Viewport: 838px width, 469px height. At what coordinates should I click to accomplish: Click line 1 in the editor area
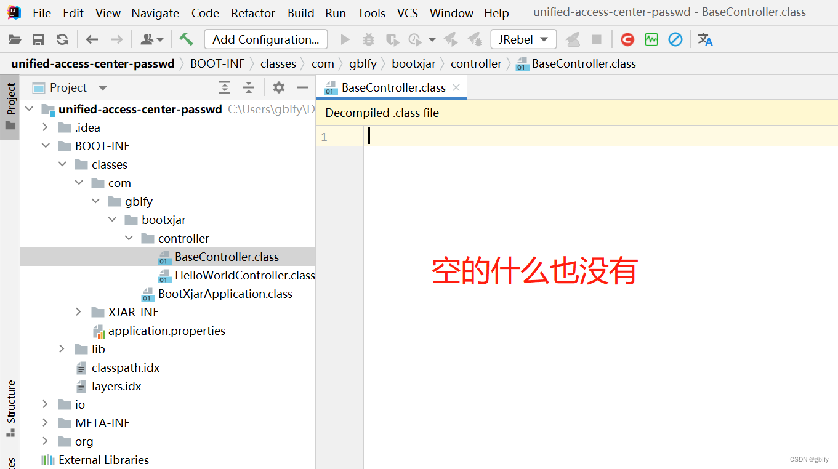click(x=600, y=137)
